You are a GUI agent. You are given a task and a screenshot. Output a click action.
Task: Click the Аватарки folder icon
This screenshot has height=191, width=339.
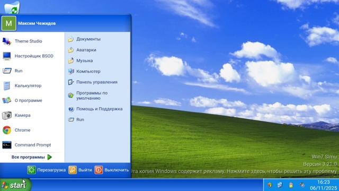(71, 50)
